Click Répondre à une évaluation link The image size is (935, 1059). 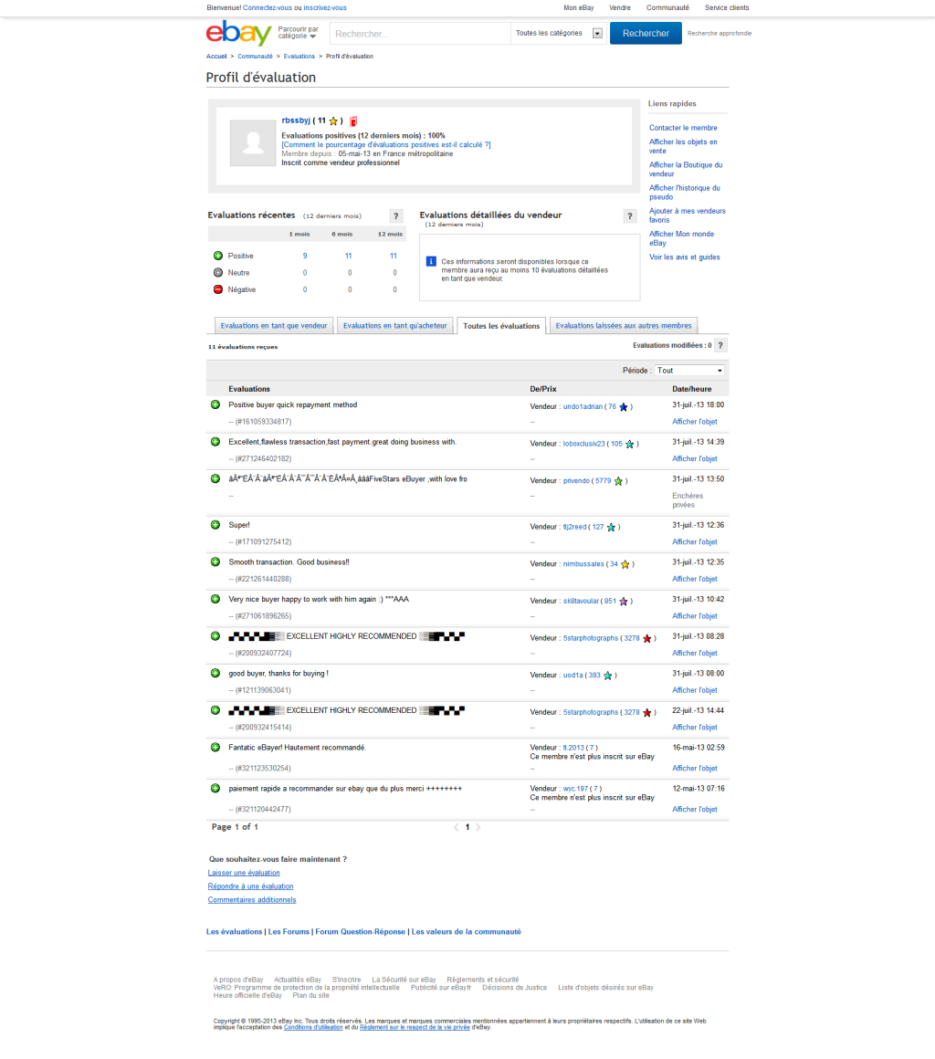(x=250, y=886)
